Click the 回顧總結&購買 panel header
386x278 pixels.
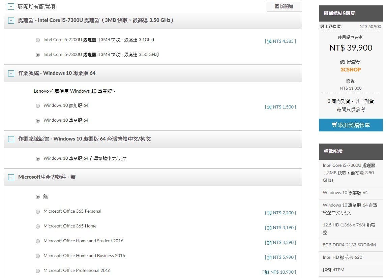pyautogui.click(x=351, y=13)
